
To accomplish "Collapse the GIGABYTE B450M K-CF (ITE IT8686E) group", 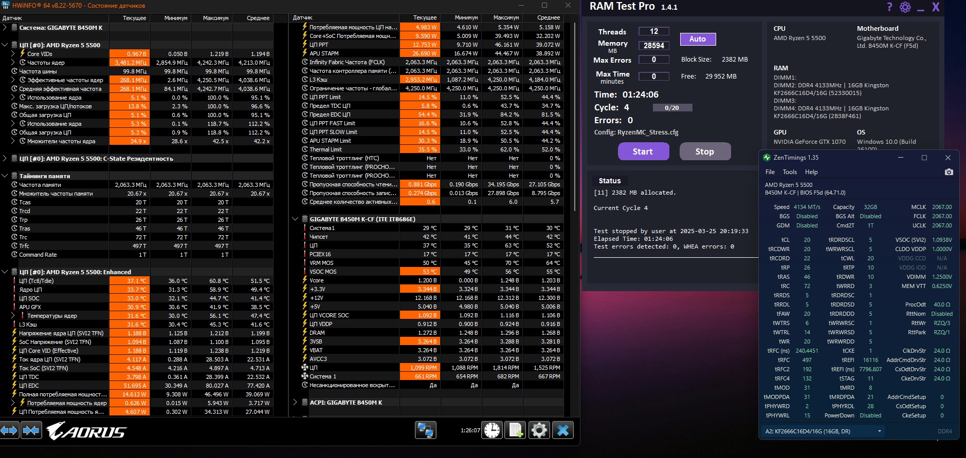I will click(x=295, y=219).
